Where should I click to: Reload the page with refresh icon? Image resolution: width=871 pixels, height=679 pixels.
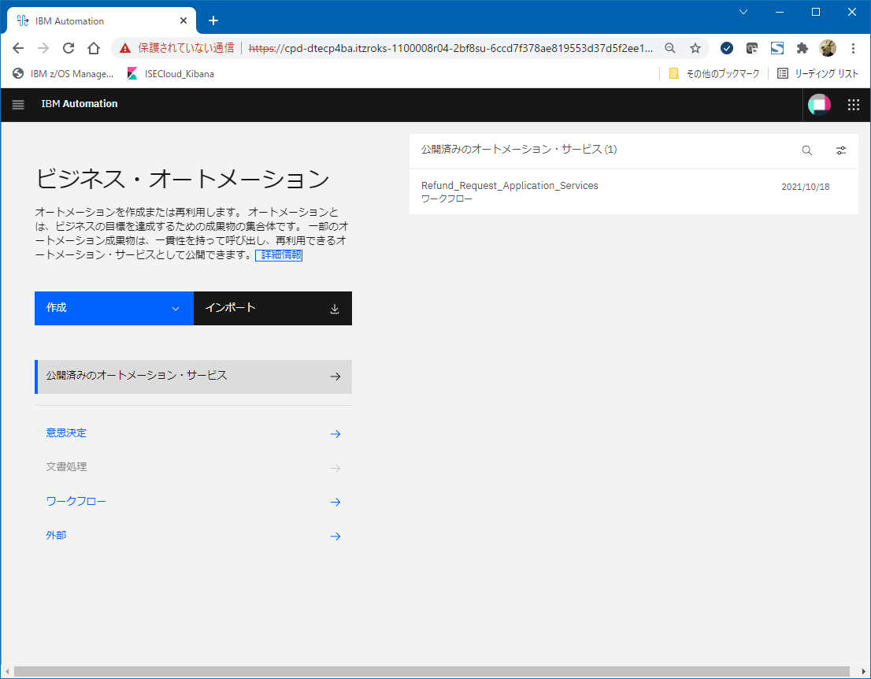pyautogui.click(x=69, y=48)
